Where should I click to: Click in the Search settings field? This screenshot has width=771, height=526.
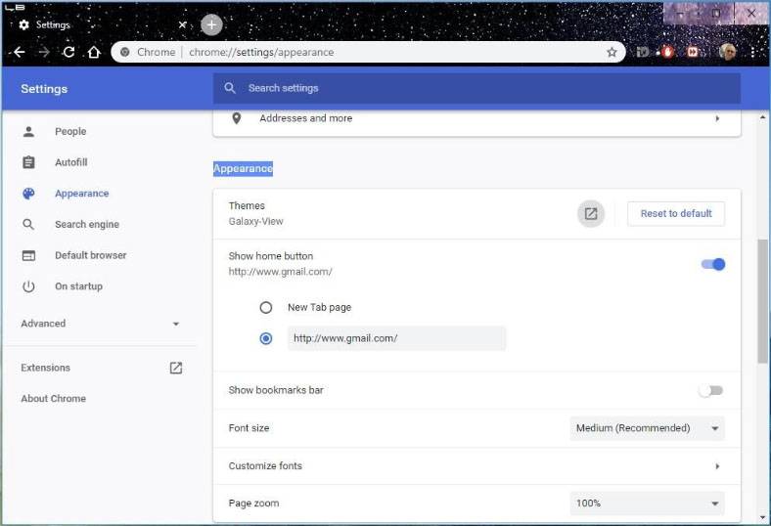coord(476,88)
